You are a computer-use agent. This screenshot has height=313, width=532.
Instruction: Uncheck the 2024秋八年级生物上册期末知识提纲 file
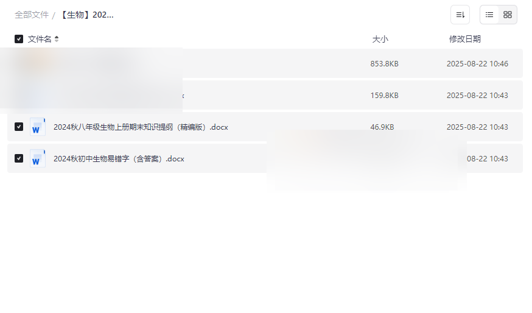point(19,127)
